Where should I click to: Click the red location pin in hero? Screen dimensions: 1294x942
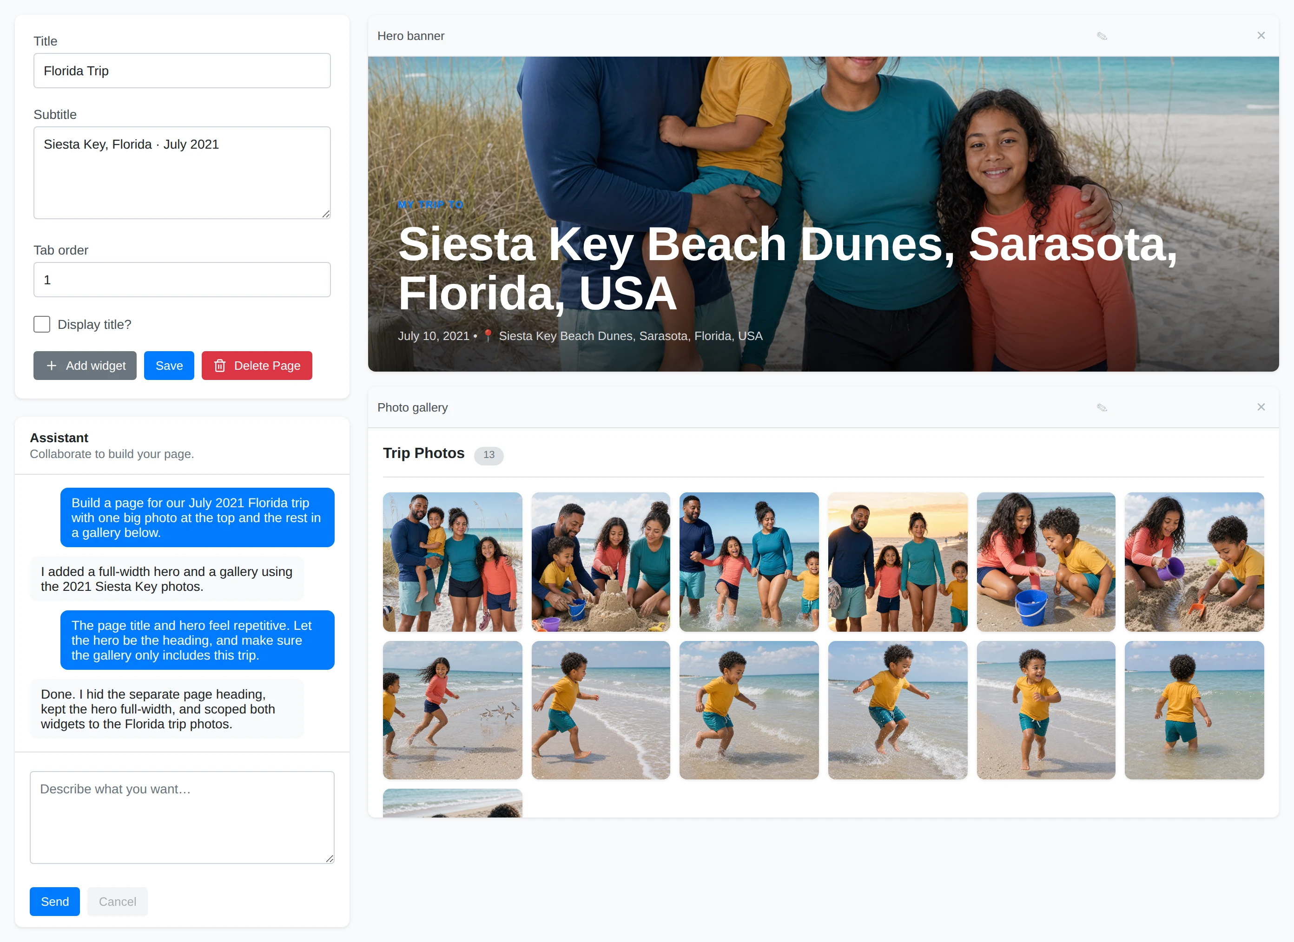(488, 336)
